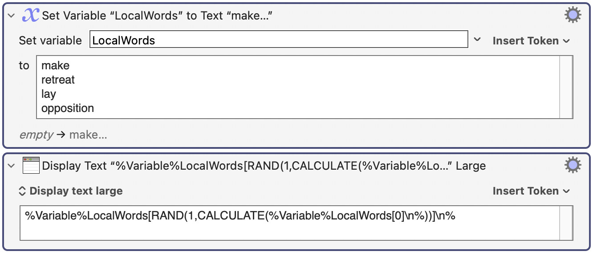The height and width of the screenshot is (255, 593).
Task: Select the Display Text action title
Action: click(264, 166)
